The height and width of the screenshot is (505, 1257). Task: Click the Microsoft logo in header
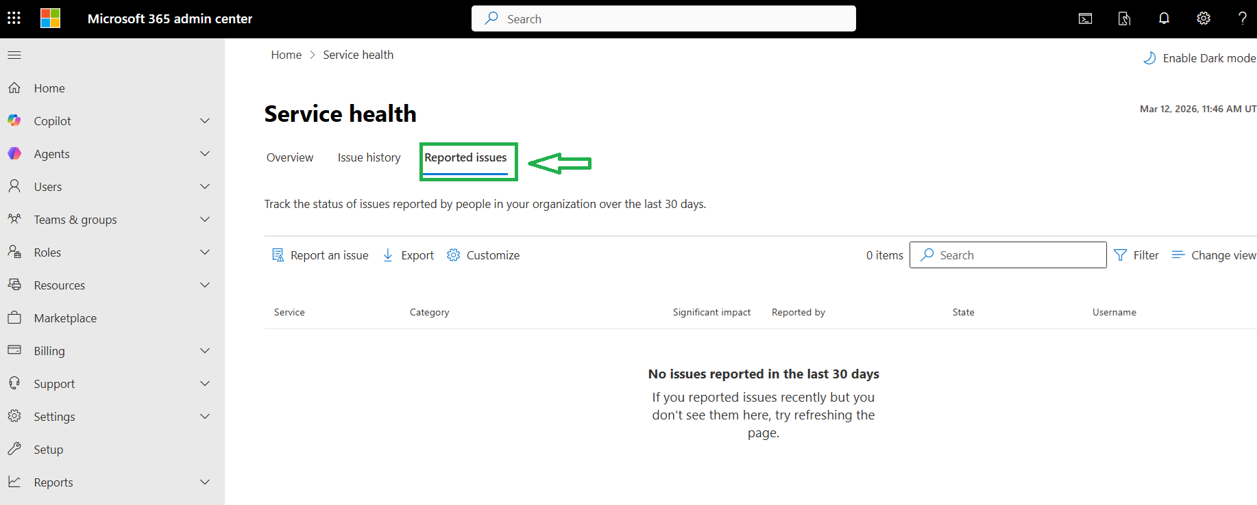click(50, 18)
